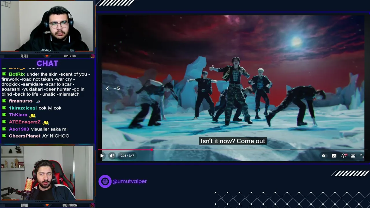Image resolution: width=370 pixels, height=208 pixels.
Task: Click the green K badge beside Aso1903
Action: tap(4, 129)
